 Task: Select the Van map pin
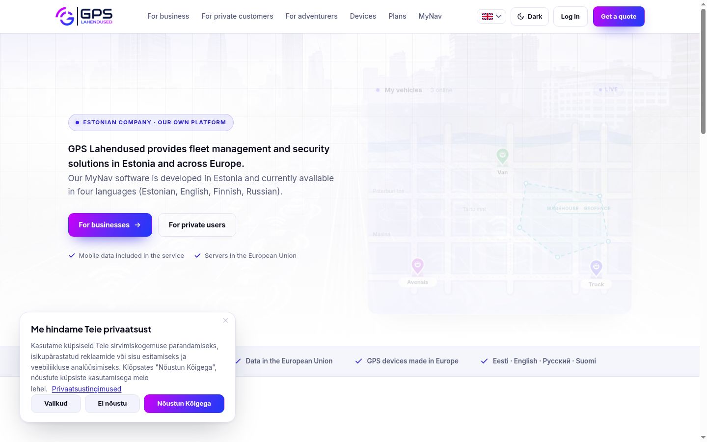pyautogui.click(x=502, y=157)
